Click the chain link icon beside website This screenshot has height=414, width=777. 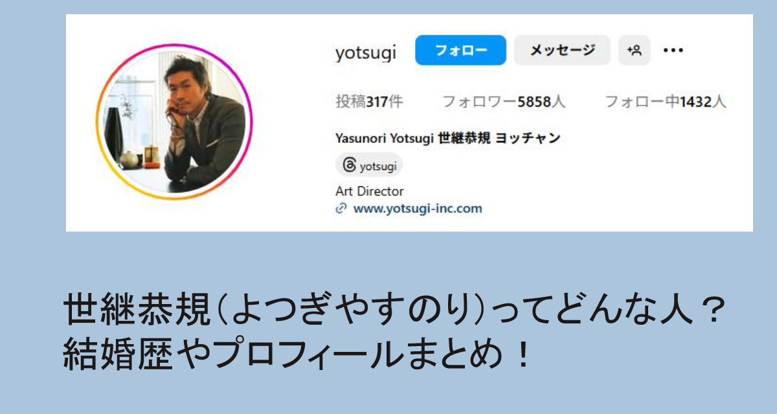pyautogui.click(x=341, y=209)
